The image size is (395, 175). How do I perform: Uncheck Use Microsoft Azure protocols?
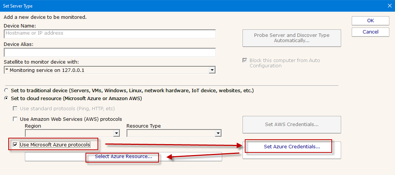15,145
